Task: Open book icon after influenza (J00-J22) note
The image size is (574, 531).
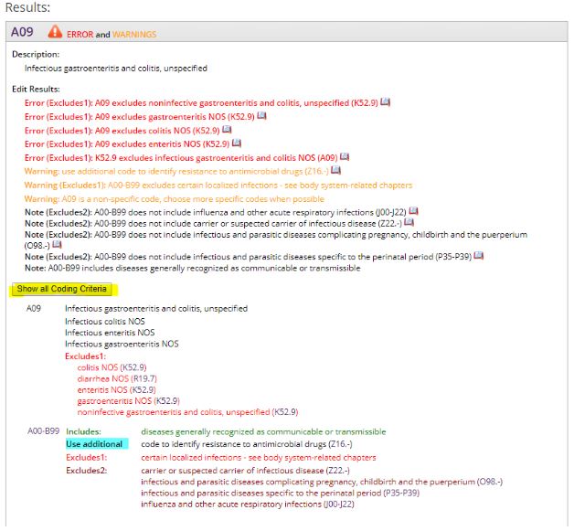Action: coord(413,211)
